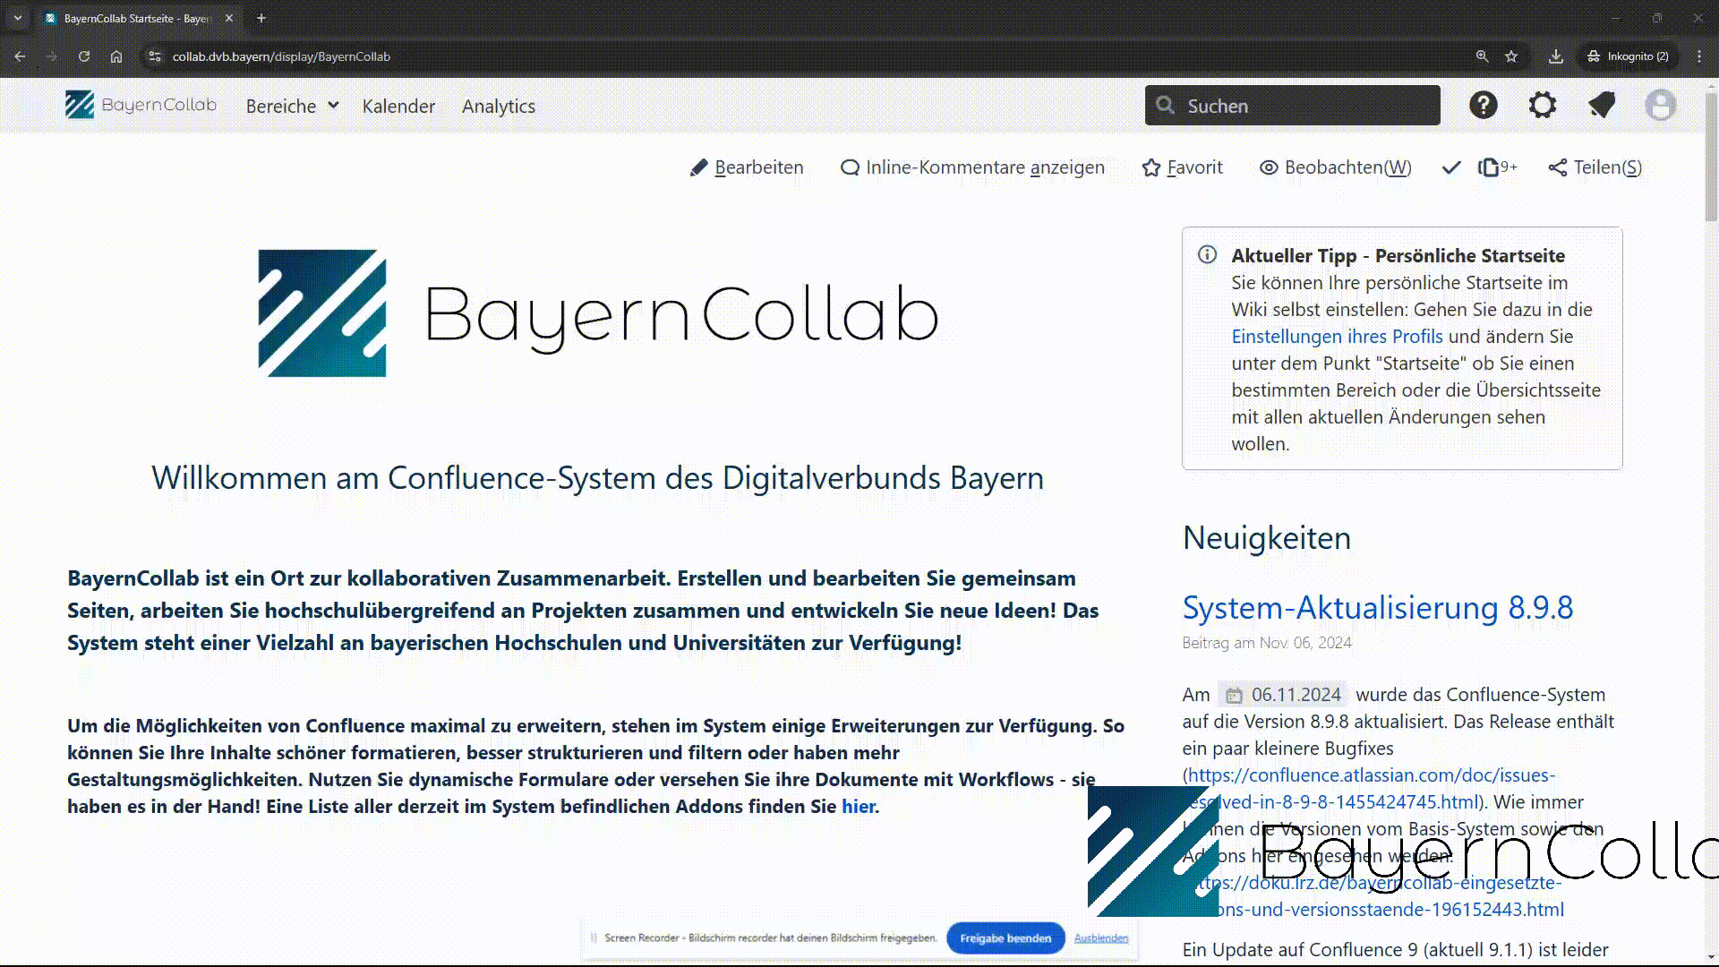The height and width of the screenshot is (967, 1719).
Task: Click the copy pages 9+ icon
Action: [1496, 167]
